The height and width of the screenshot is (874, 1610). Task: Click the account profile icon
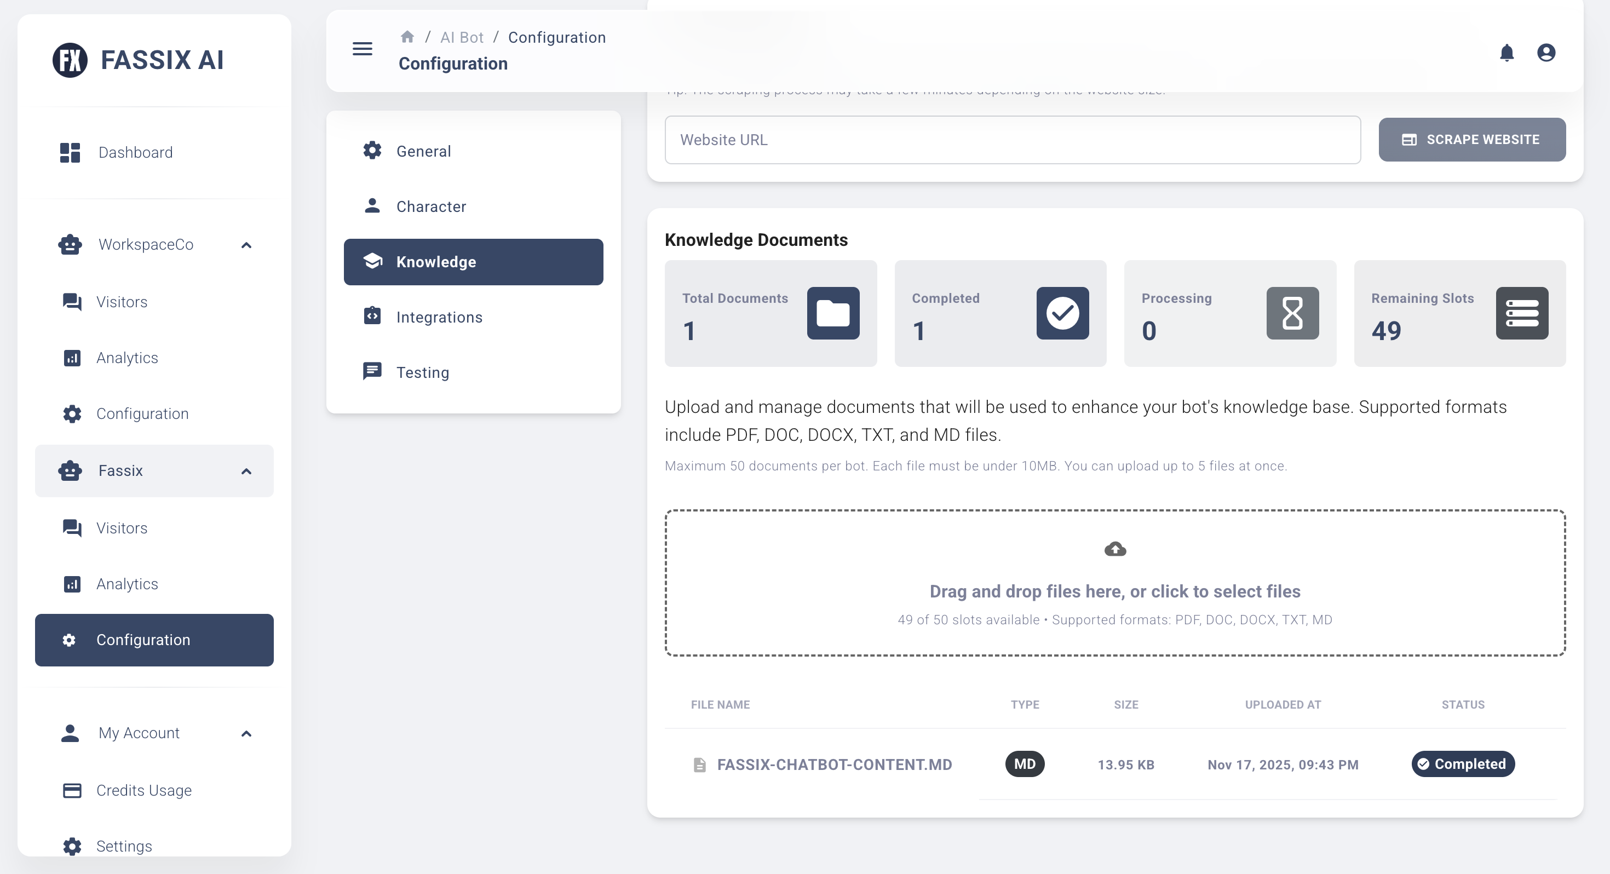coord(1546,53)
